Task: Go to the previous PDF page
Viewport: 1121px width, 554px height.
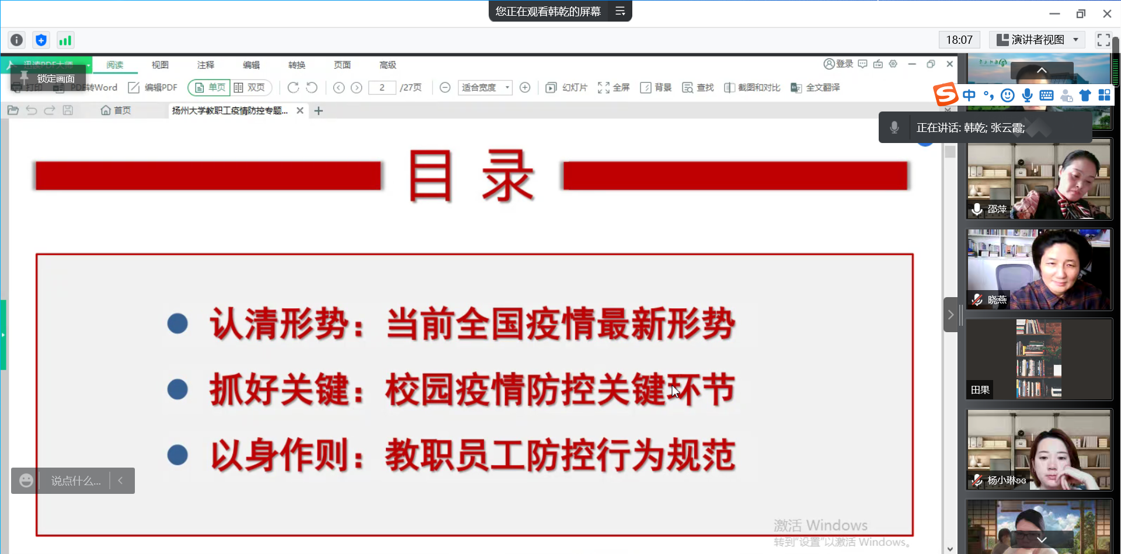Action: (339, 88)
